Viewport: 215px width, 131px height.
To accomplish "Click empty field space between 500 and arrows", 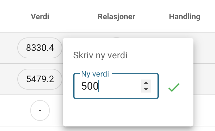I will (x=120, y=86).
